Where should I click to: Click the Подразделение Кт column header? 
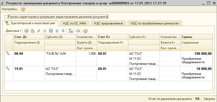pos(112,45)
